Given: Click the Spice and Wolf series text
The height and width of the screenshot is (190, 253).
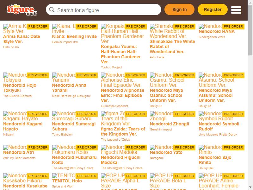Looking at the screenshot, I should pyautogui.click(x=63, y=186).
